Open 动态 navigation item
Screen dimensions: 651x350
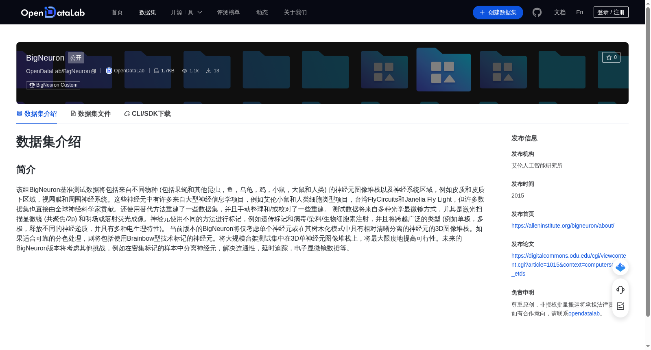(262, 12)
